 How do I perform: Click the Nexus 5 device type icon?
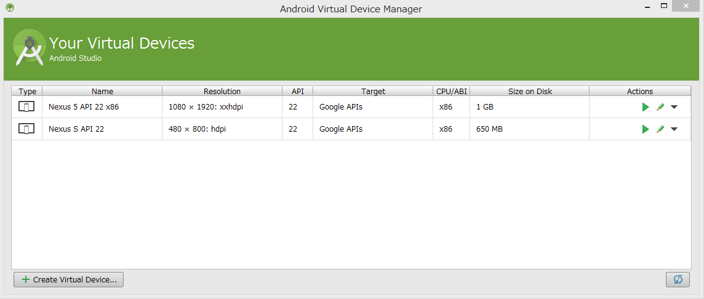pos(26,107)
